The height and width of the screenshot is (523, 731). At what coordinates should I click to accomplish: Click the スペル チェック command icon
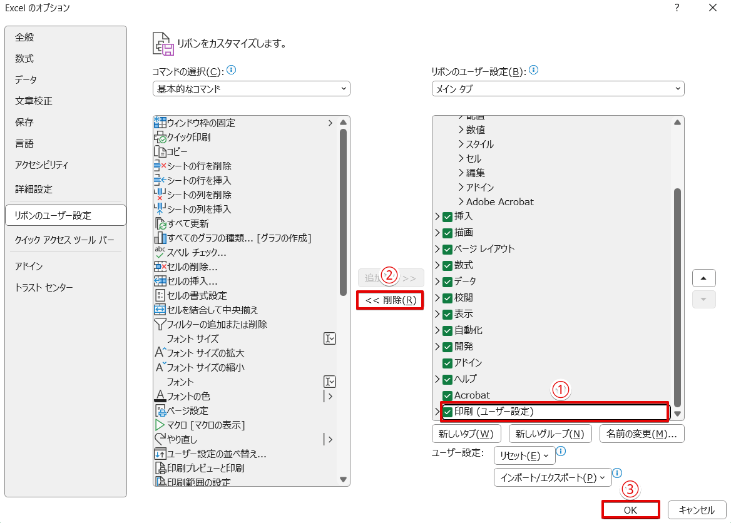(x=158, y=252)
